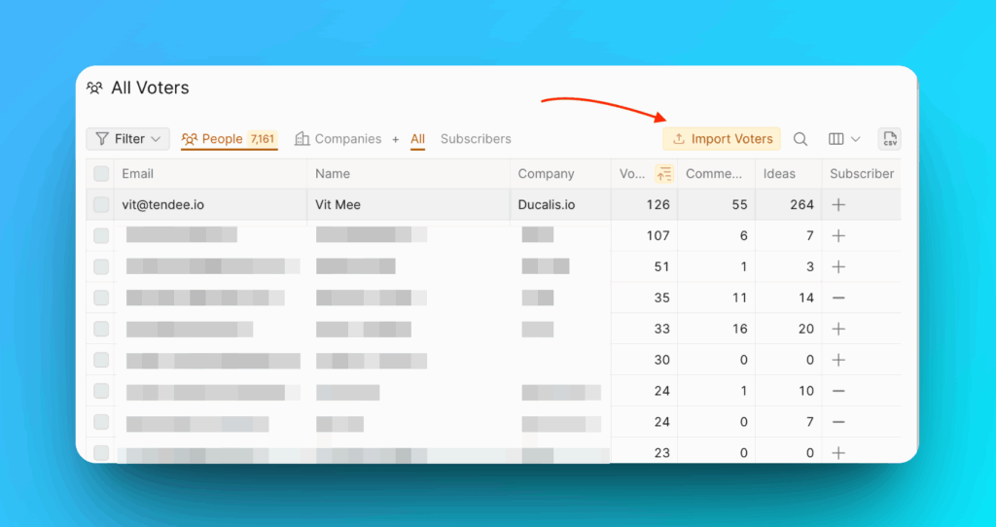
Task: Open the vit@tendee.io email entry
Action: point(162,205)
